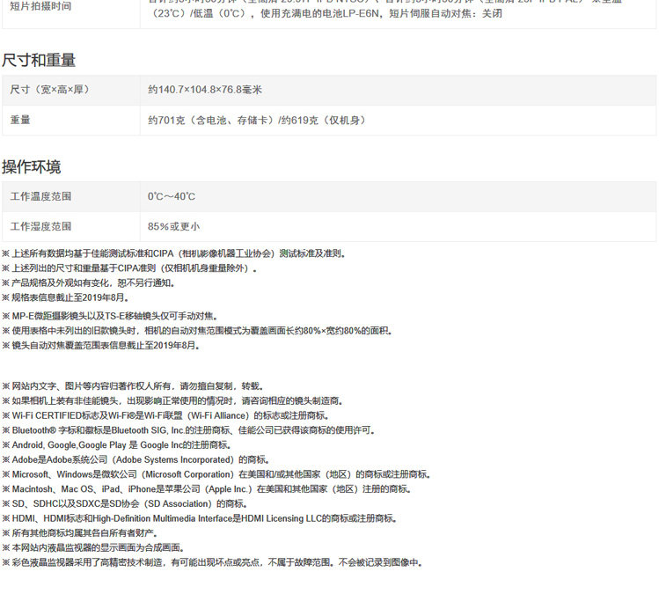The height and width of the screenshot is (594, 659).
Task: Click the Adobe Systems Incorporated note
Action: [136, 459]
